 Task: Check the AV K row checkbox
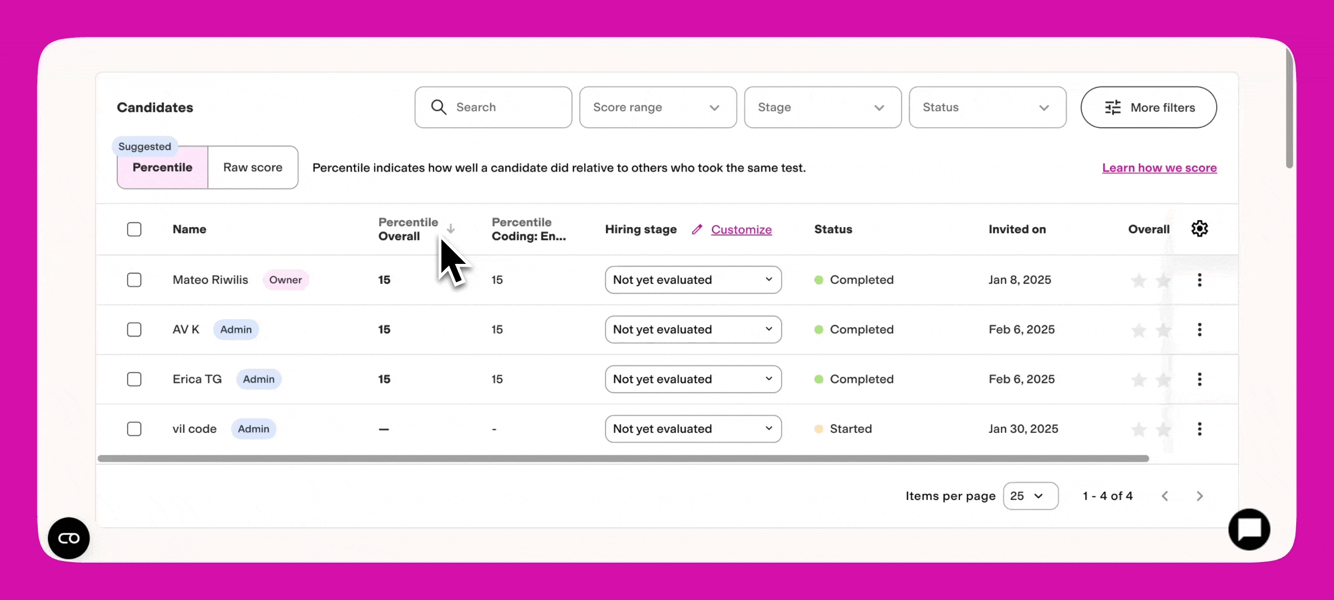134,329
